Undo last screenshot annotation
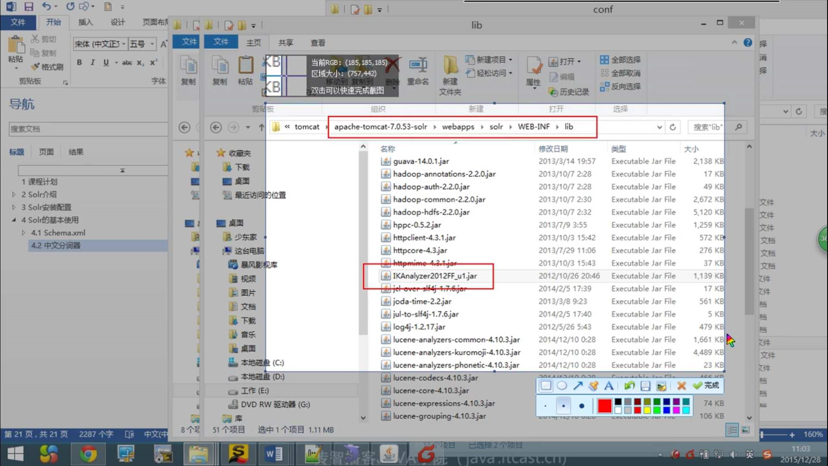The image size is (828, 466). 630,386
